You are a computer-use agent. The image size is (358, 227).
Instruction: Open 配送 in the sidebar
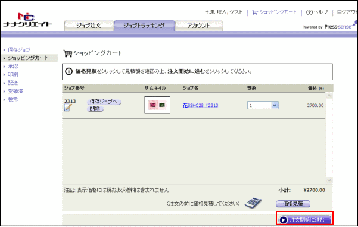point(13,83)
